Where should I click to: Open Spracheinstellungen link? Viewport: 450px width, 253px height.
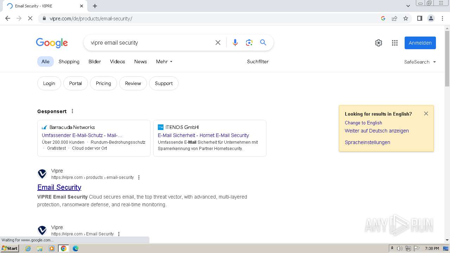click(x=367, y=142)
